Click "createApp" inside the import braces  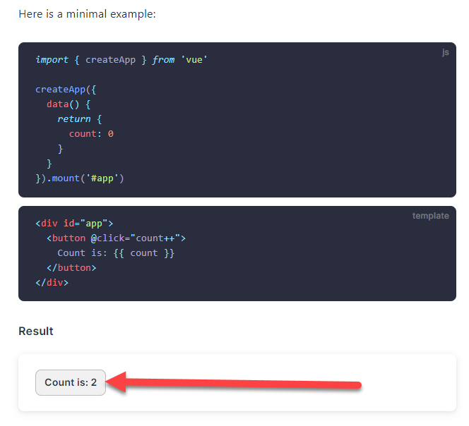pos(110,60)
